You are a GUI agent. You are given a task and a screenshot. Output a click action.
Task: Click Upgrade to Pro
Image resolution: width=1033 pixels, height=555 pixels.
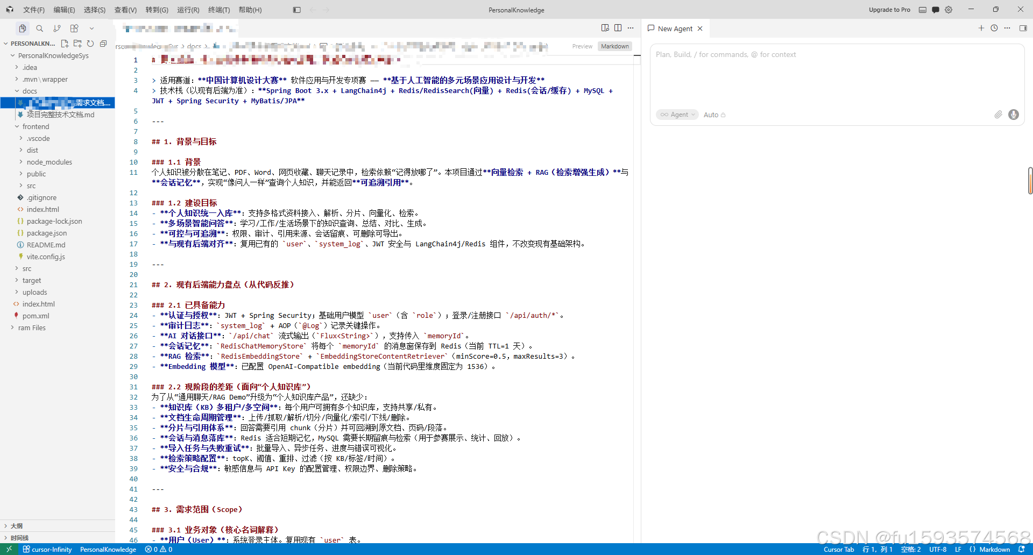[889, 10]
